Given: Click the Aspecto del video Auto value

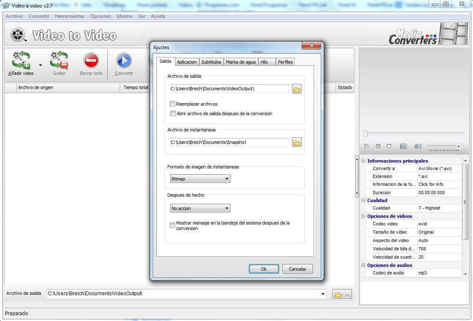Looking at the screenshot, I should pos(439,240).
